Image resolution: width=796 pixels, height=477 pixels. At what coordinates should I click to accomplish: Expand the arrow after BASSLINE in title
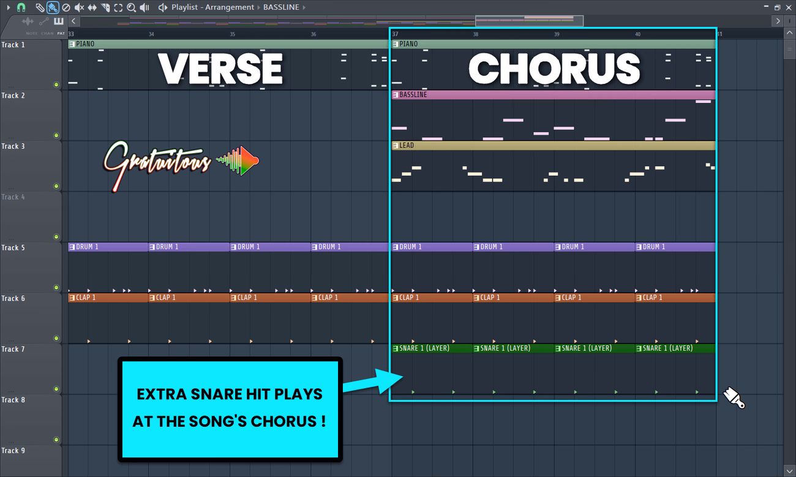(305, 7)
